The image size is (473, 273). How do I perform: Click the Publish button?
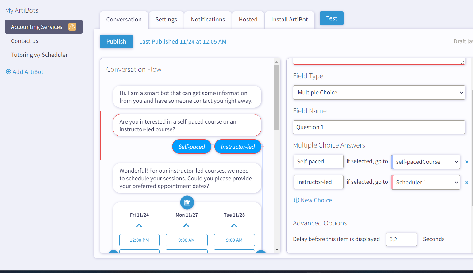pos(116,41)
